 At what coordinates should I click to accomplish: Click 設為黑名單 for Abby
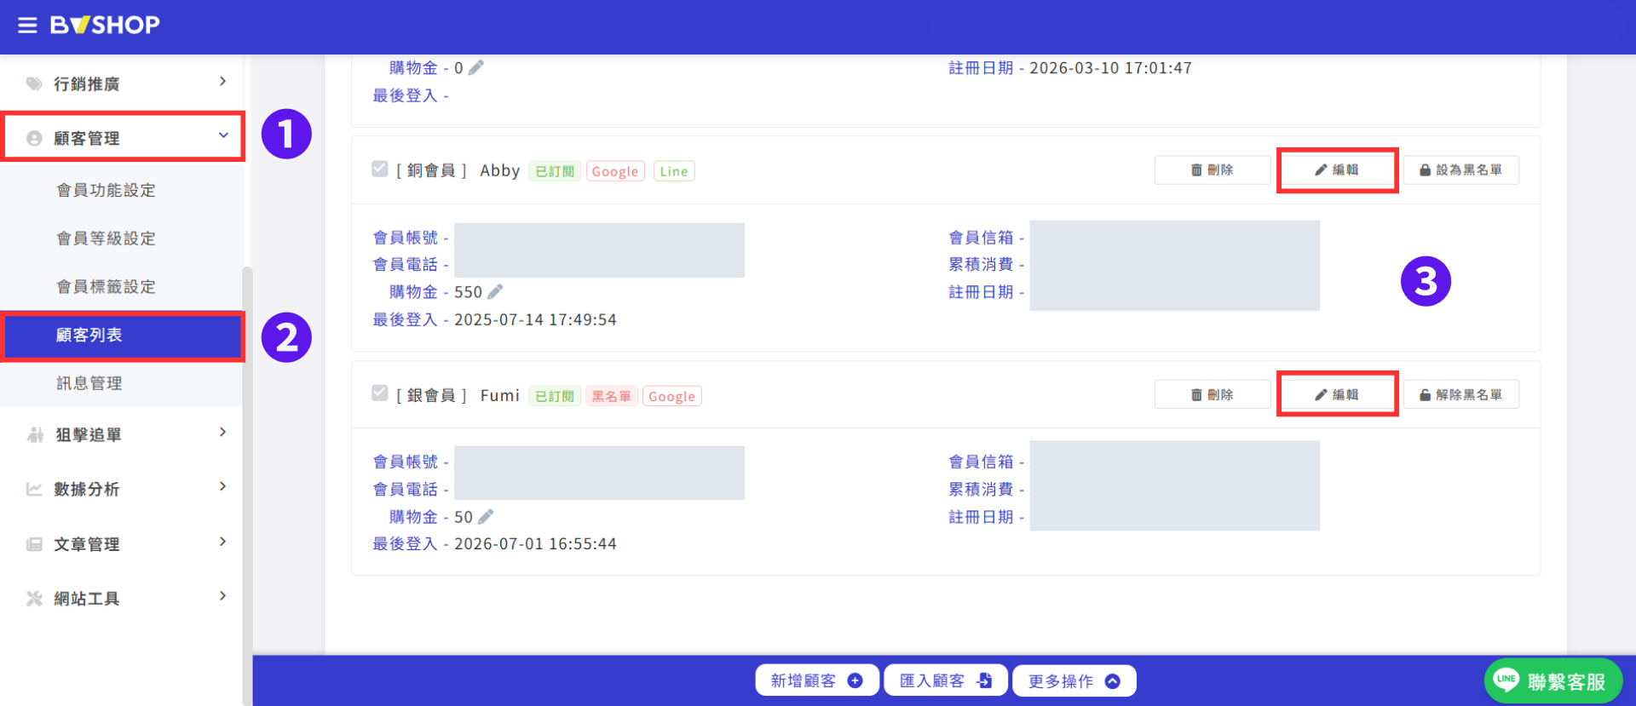click(x=1460, y=169)
